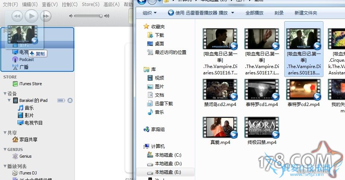Select 库 in Explorer navigation

[x=150, y=70]
